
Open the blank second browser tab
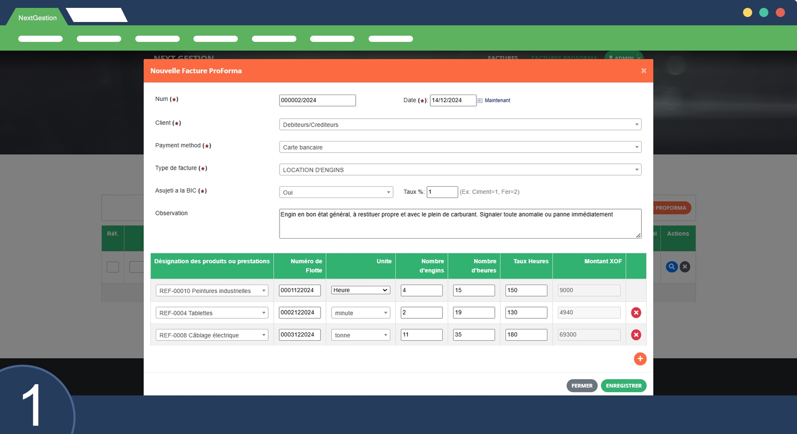coord(97,15)
